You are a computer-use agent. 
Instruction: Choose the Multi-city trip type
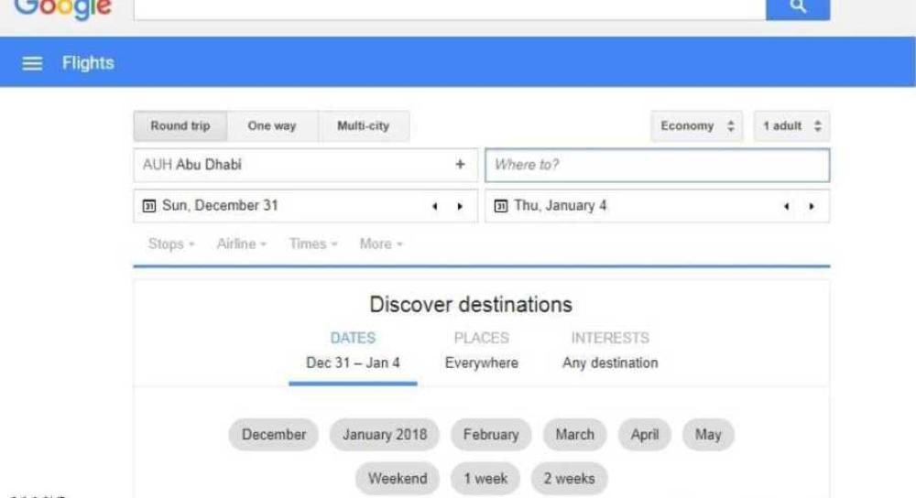tap(363, 126)
